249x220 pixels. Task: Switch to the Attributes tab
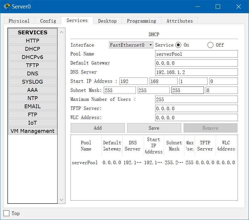[x=179, y=21]
